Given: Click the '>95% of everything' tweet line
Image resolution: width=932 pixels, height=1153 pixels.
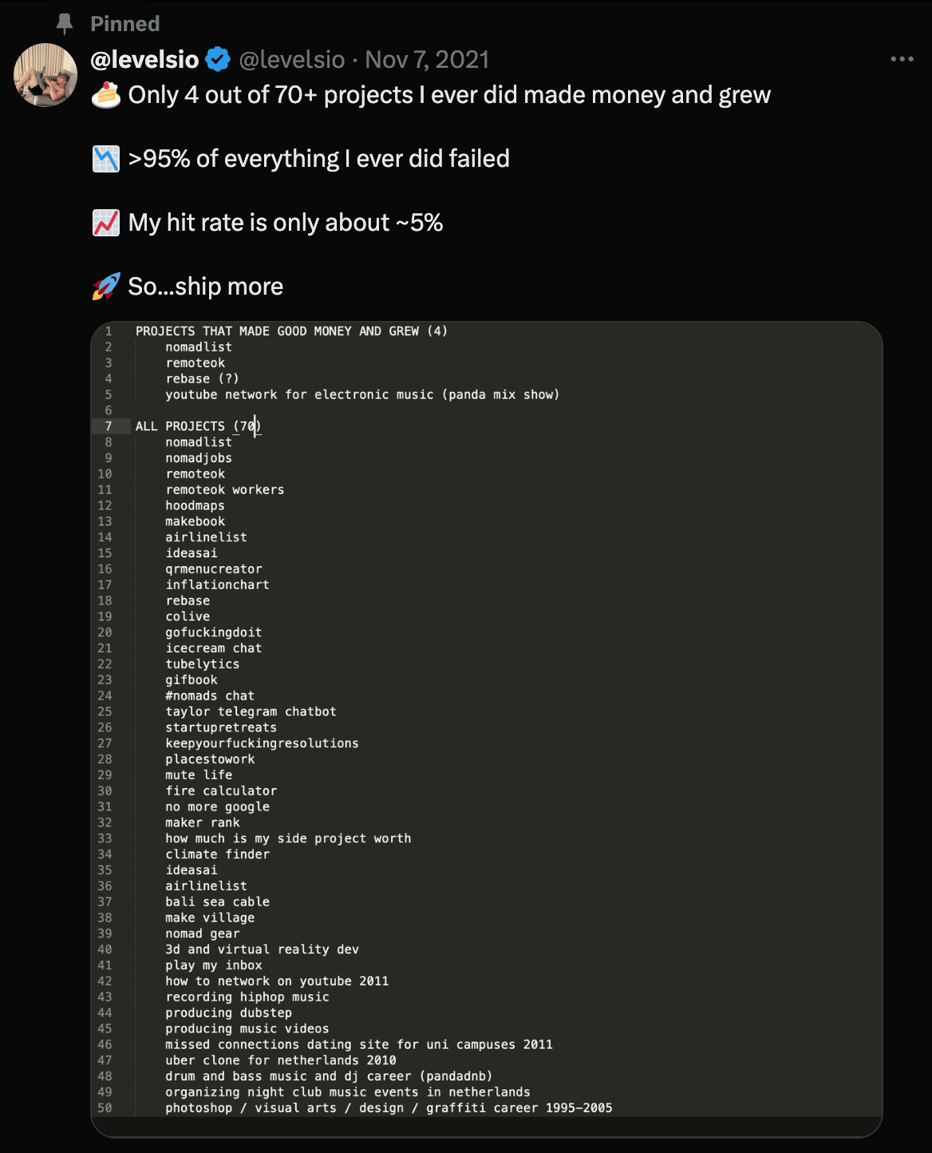Looking at the screenshot, I should click(x=318, y=159).
